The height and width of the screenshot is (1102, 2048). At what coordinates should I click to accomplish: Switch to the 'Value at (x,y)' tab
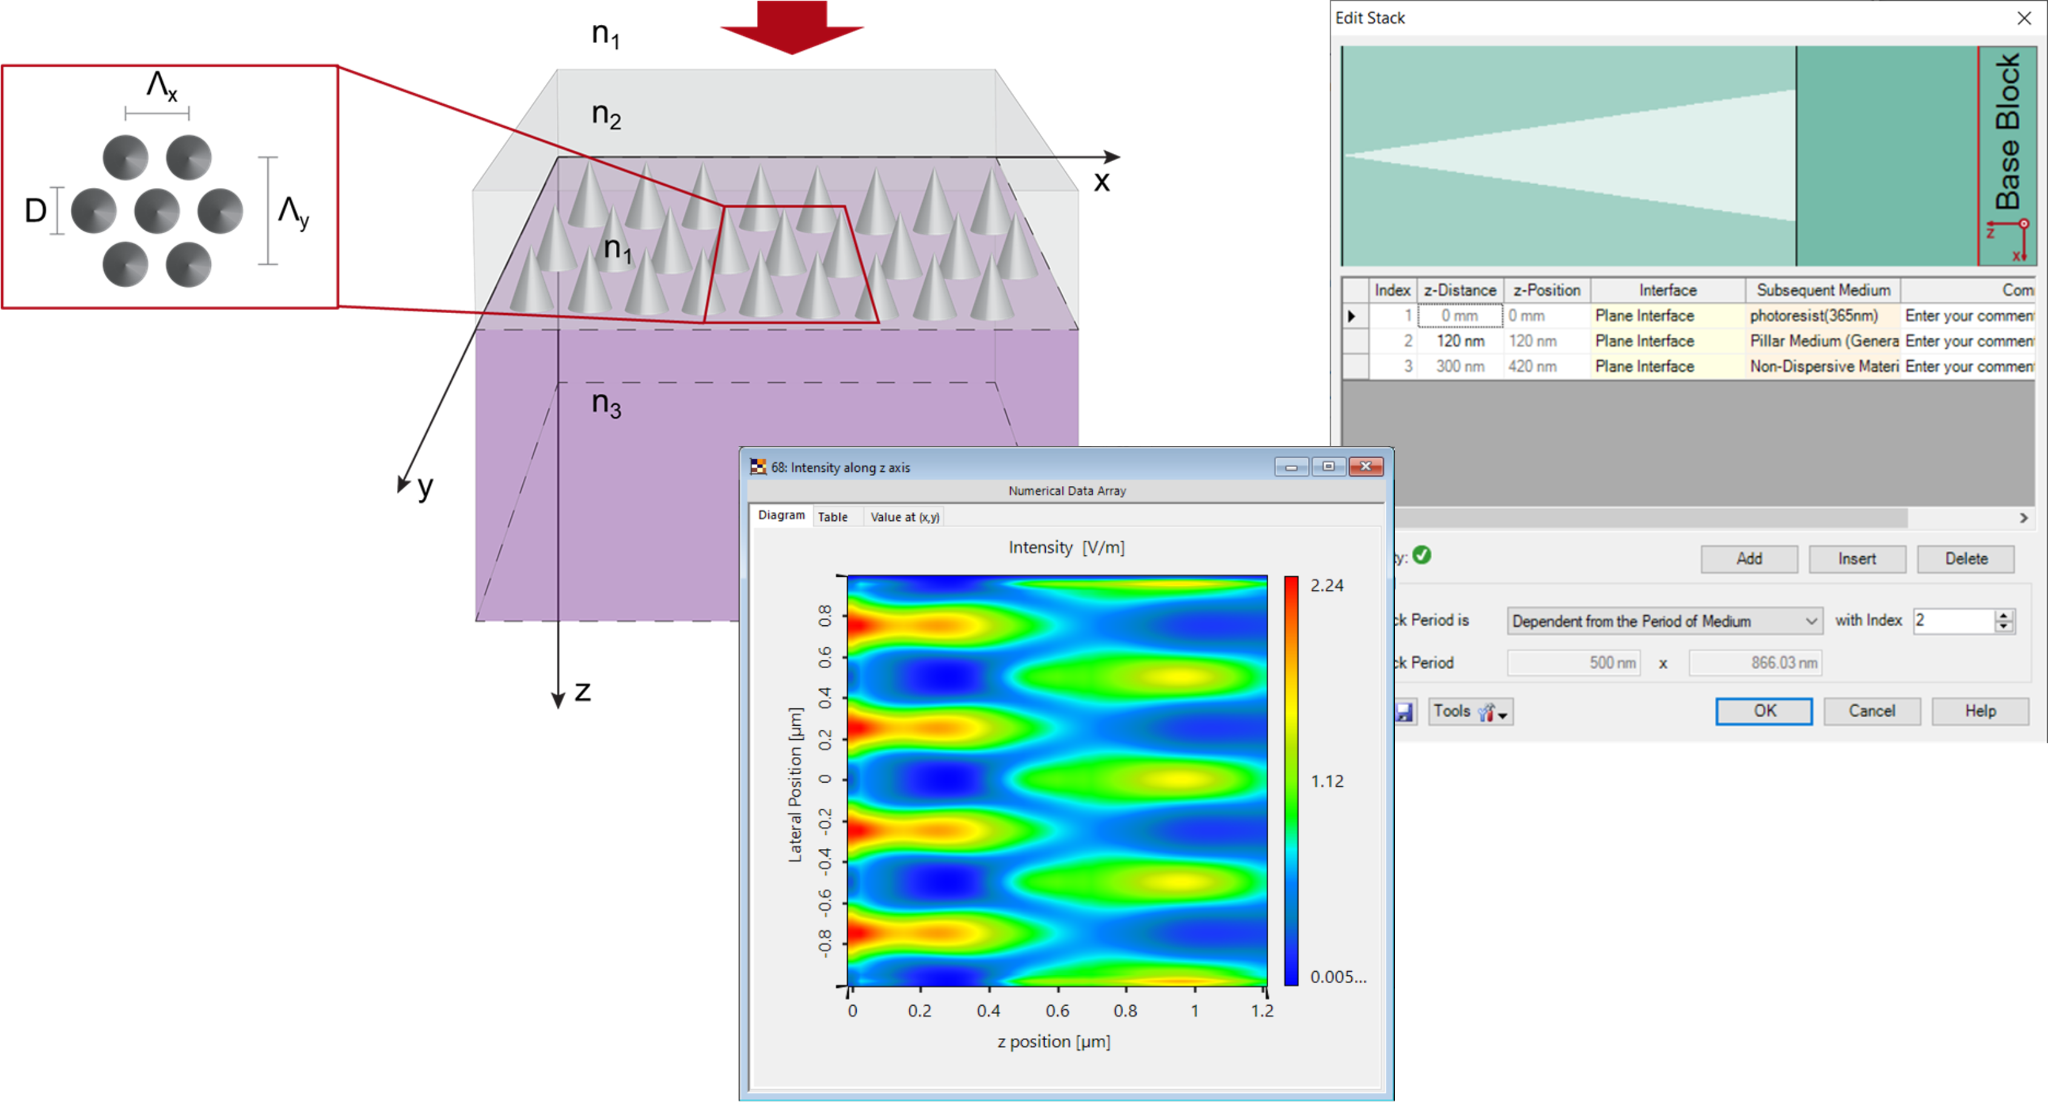click(x=905, y=517)
